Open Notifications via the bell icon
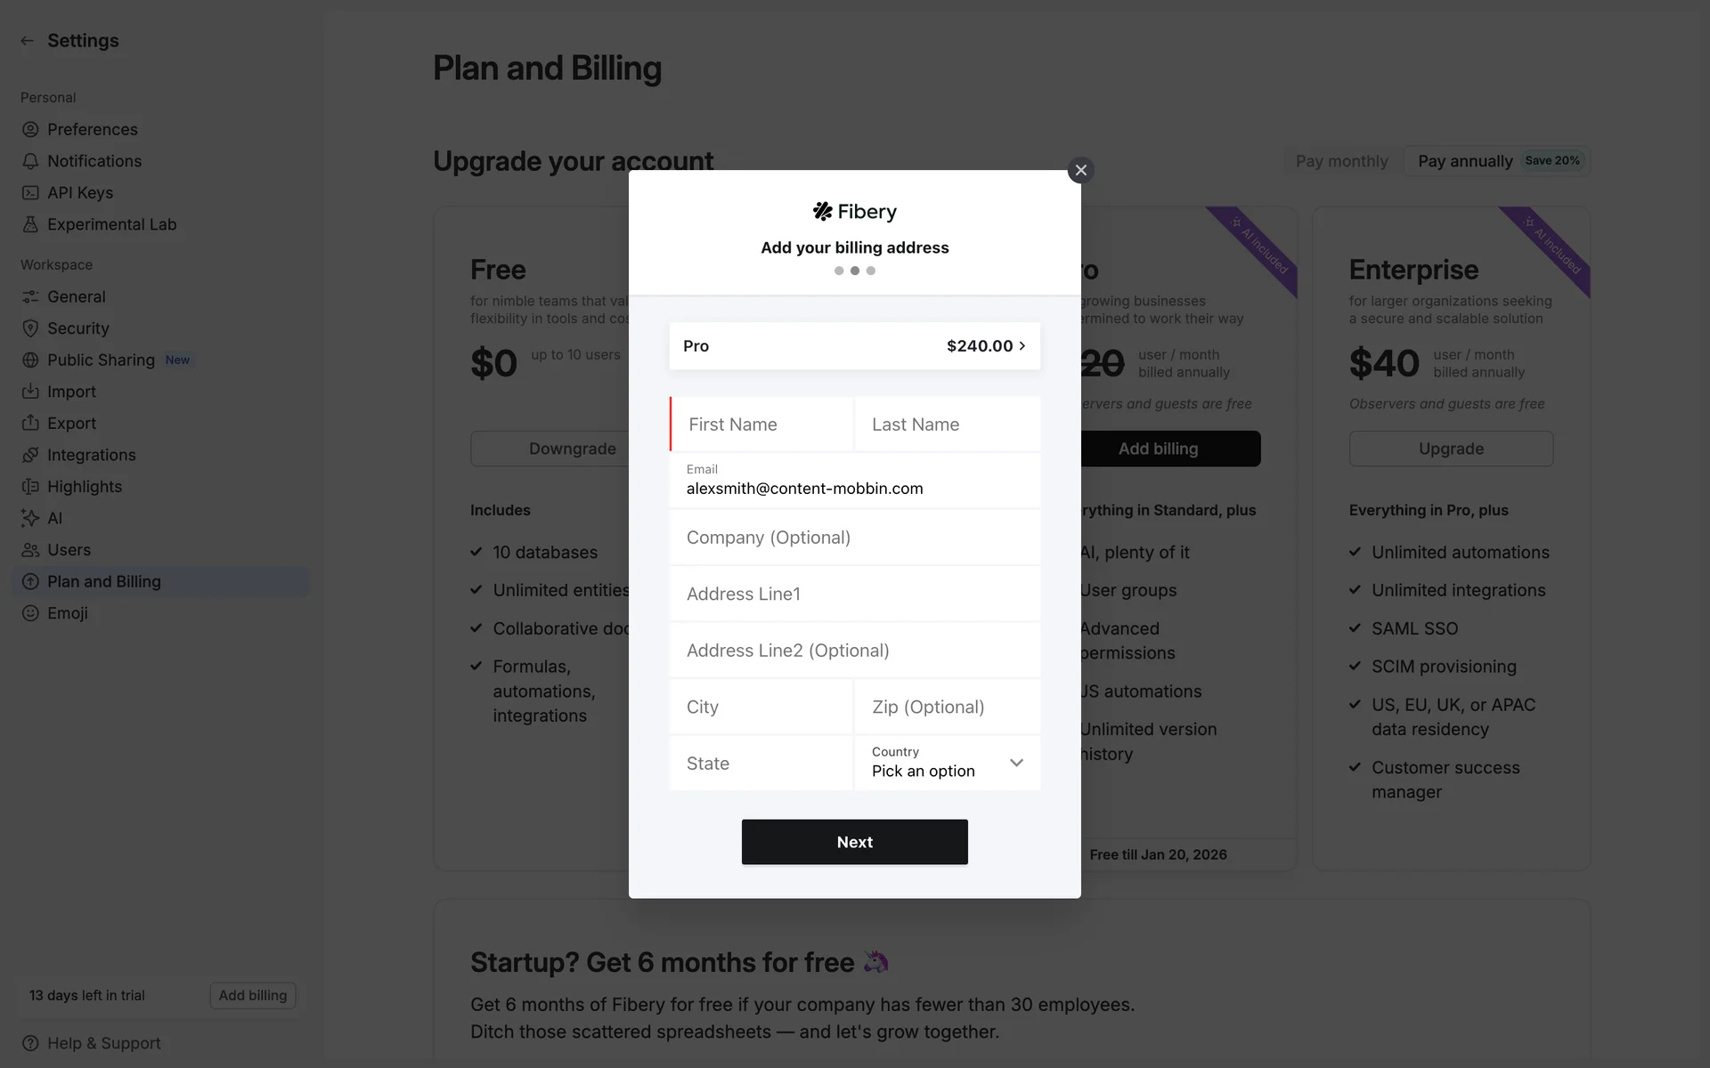1710x1068 pixels. tap(30, 161)
